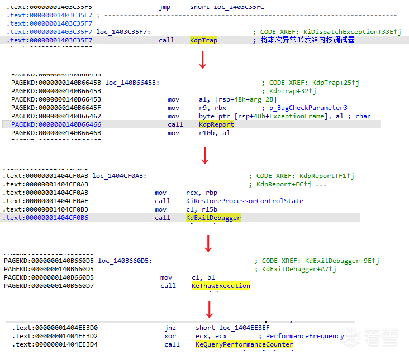Click the xor mnemonic
Viewport: 409px width, 360px height.
[x=170, y=336]
